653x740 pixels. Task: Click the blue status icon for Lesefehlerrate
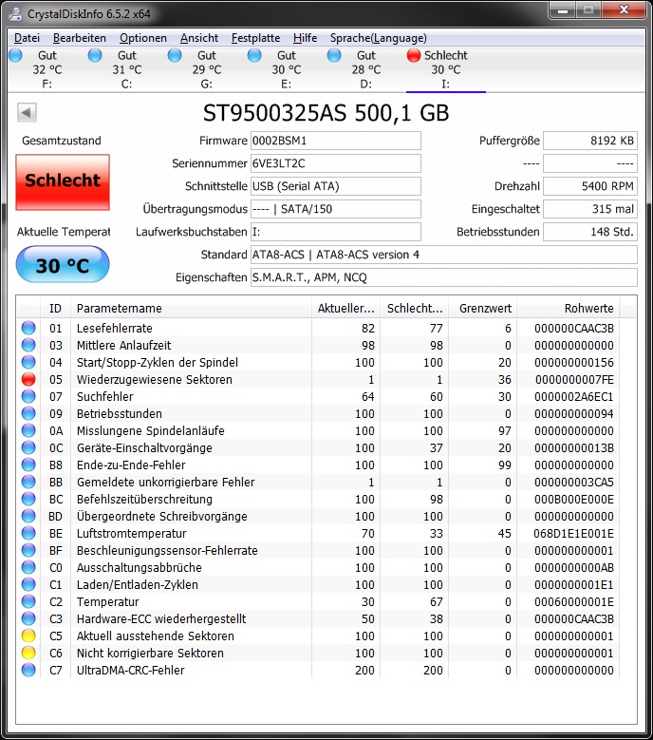28,328
